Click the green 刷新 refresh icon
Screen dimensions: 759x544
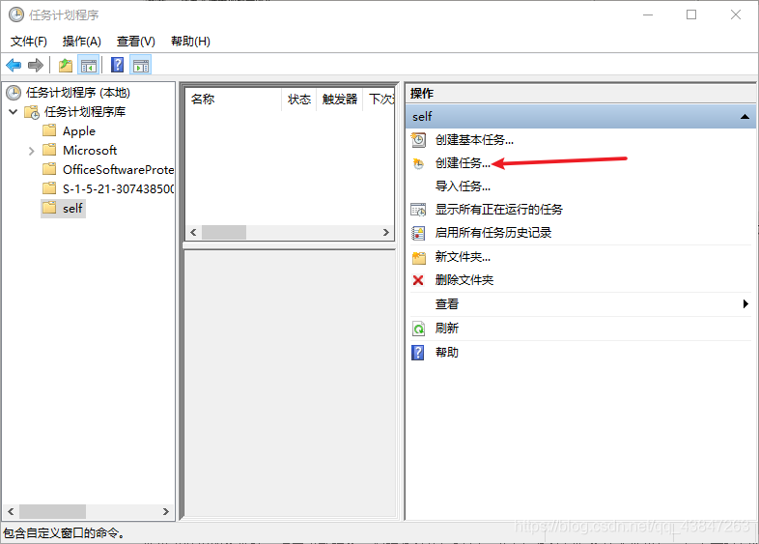point(418,329)
